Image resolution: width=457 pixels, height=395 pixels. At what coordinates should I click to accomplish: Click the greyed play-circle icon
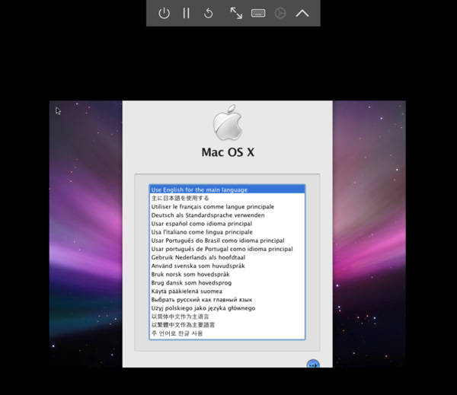coord(280,13)
